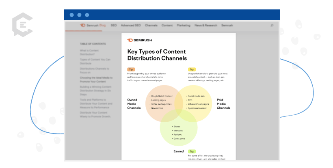
Task: Open the SEO menu item
Action: 114,25
